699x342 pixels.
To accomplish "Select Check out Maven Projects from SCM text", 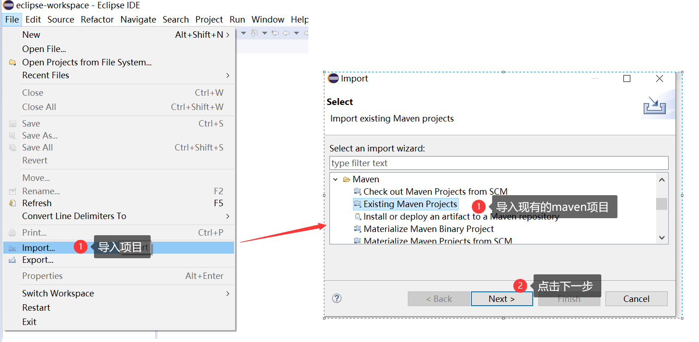I will pos(435,191).
